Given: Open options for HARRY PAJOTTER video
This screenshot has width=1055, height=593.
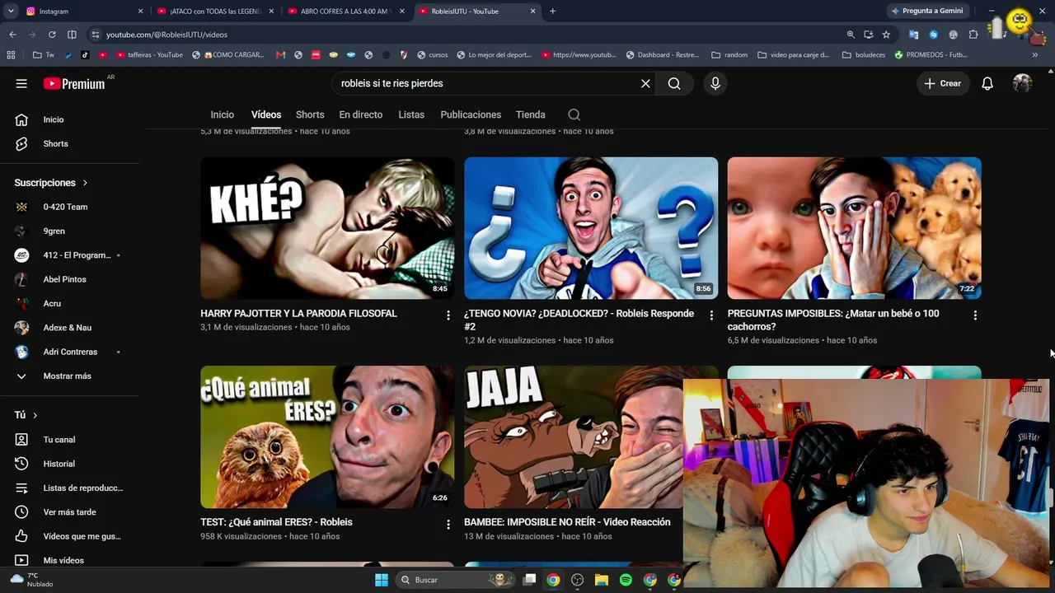Looking at the screenshot, I should click(x=448, y=315).
